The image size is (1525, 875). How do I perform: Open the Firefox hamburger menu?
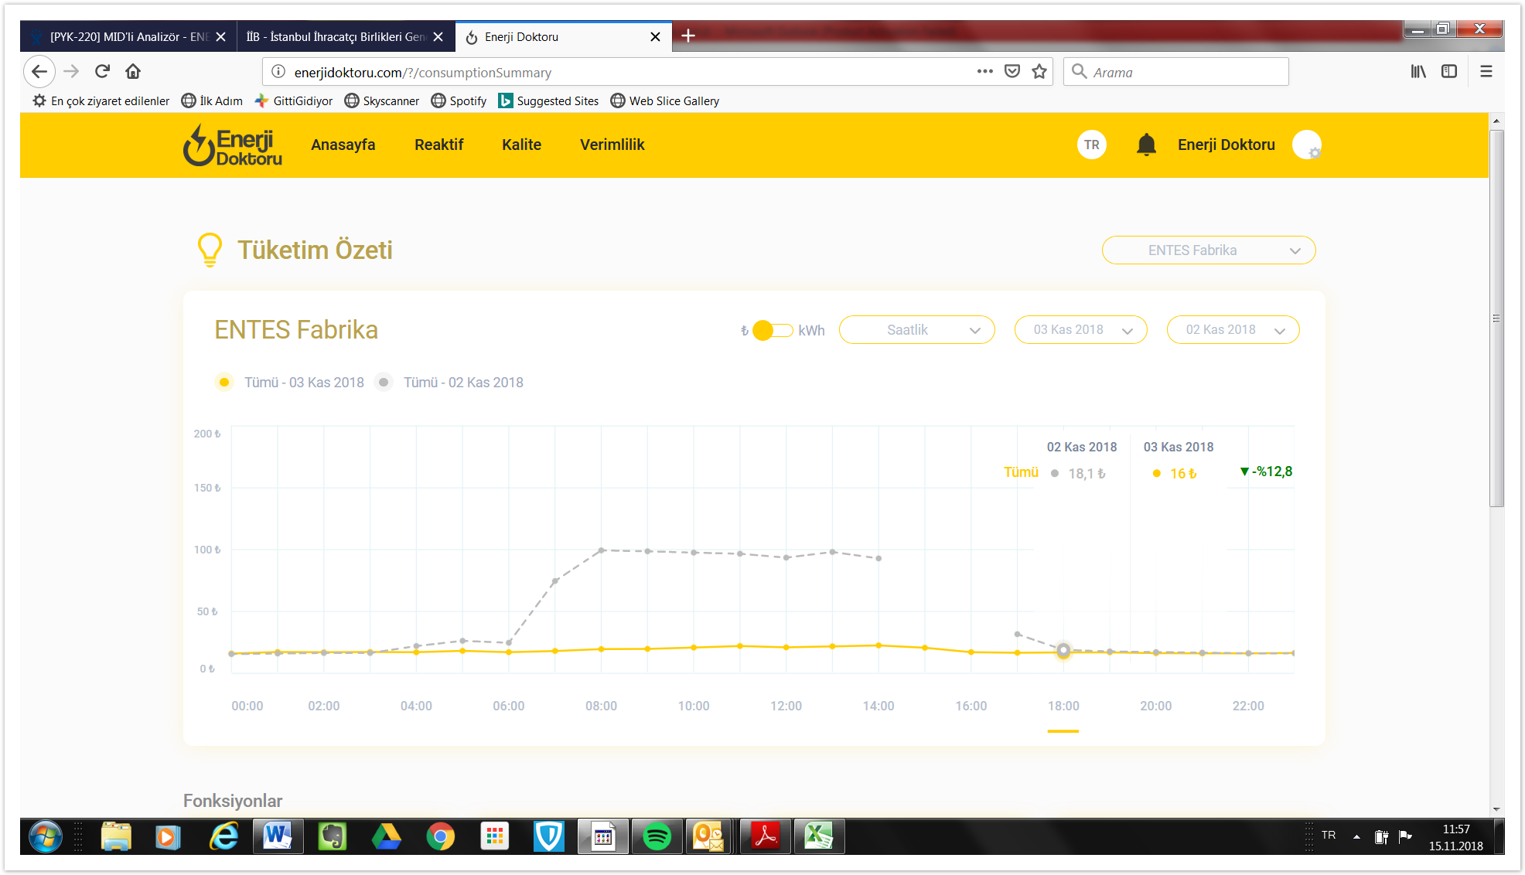(x=1486, y=72)
